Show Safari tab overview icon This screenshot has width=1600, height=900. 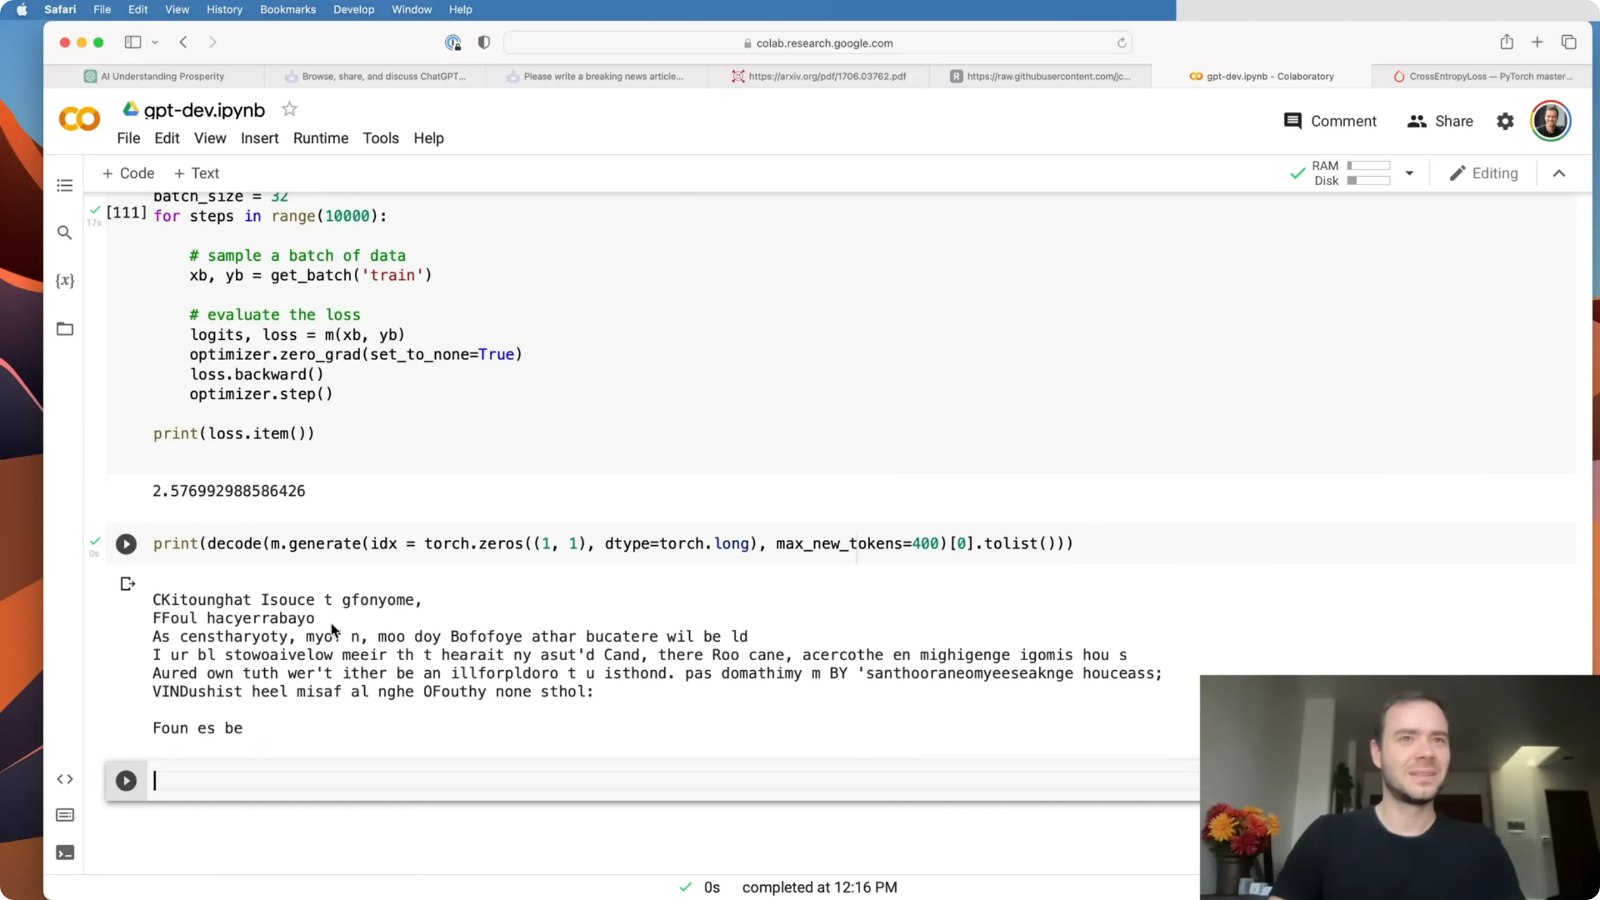click(1569, 42)
